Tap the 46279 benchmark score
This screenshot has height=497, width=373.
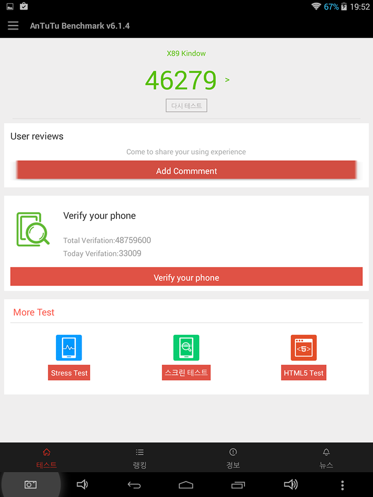click(181, 80)
